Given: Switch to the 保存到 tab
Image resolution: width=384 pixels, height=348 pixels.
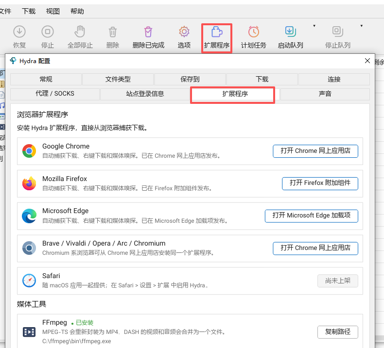Looking at the screenshot, I should point(190,79).
